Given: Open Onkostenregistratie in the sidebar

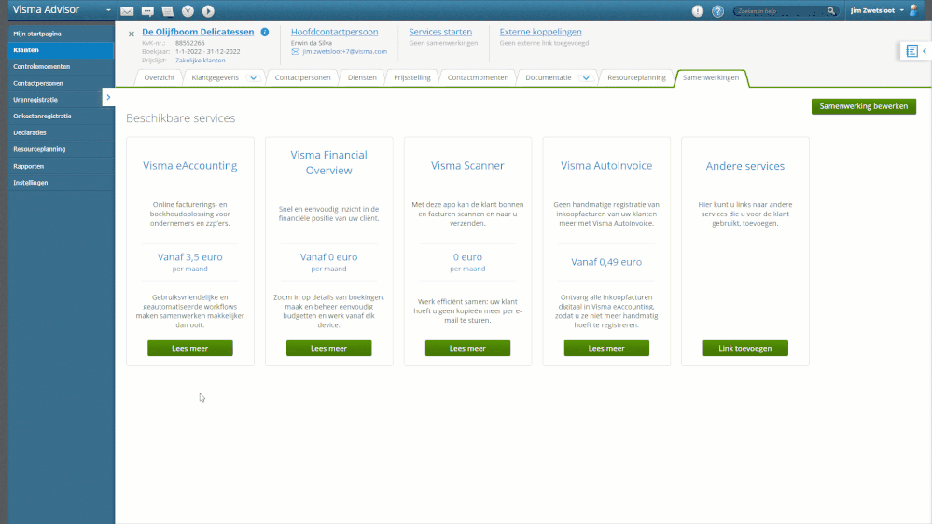Looking at the screenshot, I should coord(62,117).
